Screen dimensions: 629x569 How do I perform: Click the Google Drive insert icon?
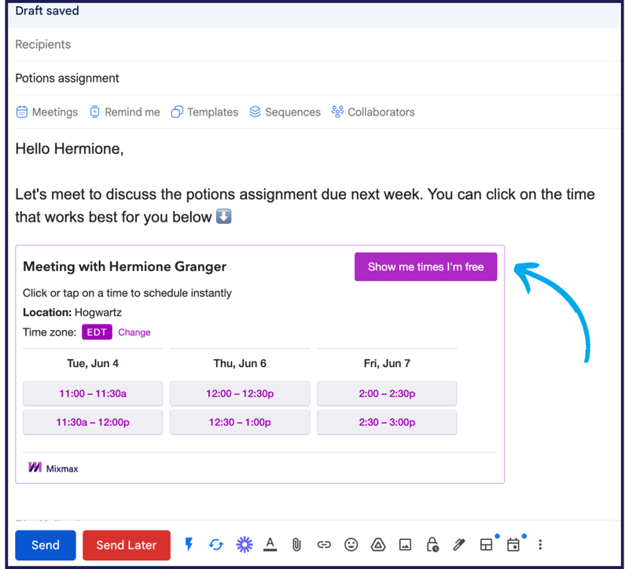click(378, 545)
